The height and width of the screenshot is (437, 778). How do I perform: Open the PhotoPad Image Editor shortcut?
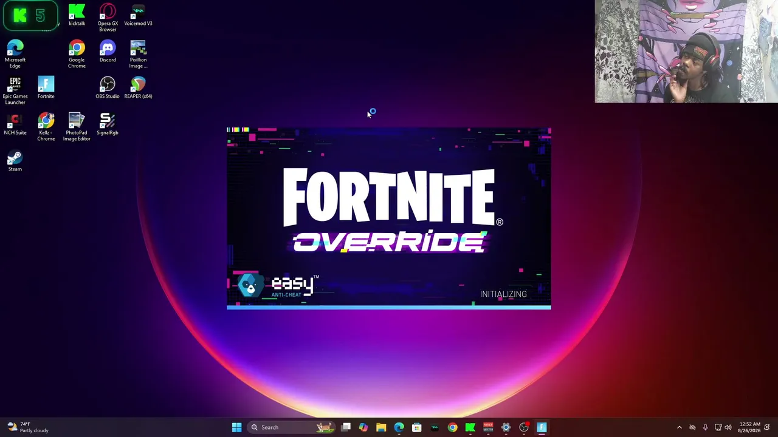click(77, 127)
